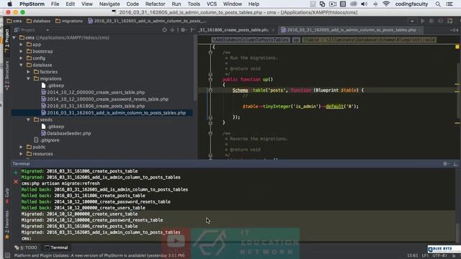Open the Spotlight search icon in the menu bar
Viewport: 461px width, 259px height.
[438, 4]
